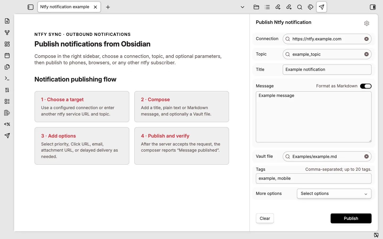
Task: Click the '1 · Choose a target' card heading
Action: click(62, 100)
